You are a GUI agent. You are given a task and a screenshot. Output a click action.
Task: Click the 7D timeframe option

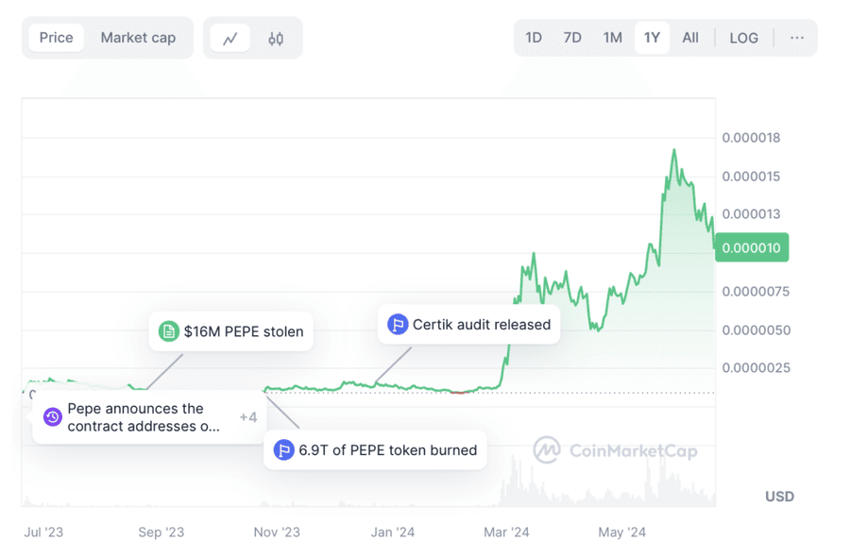tap(571, 38)
